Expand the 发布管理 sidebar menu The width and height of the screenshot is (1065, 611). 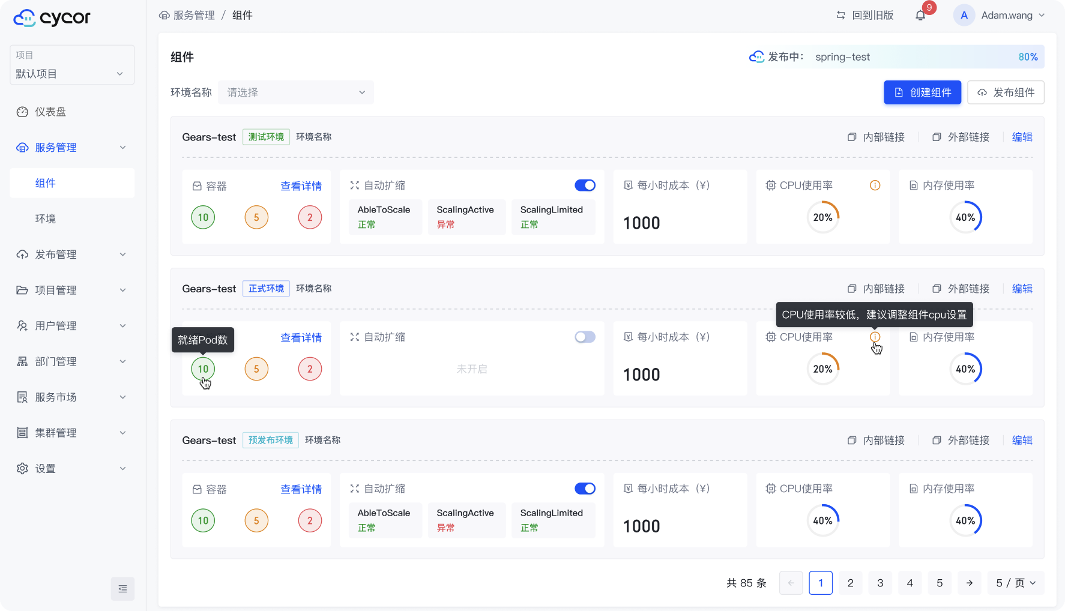[71, 254]
